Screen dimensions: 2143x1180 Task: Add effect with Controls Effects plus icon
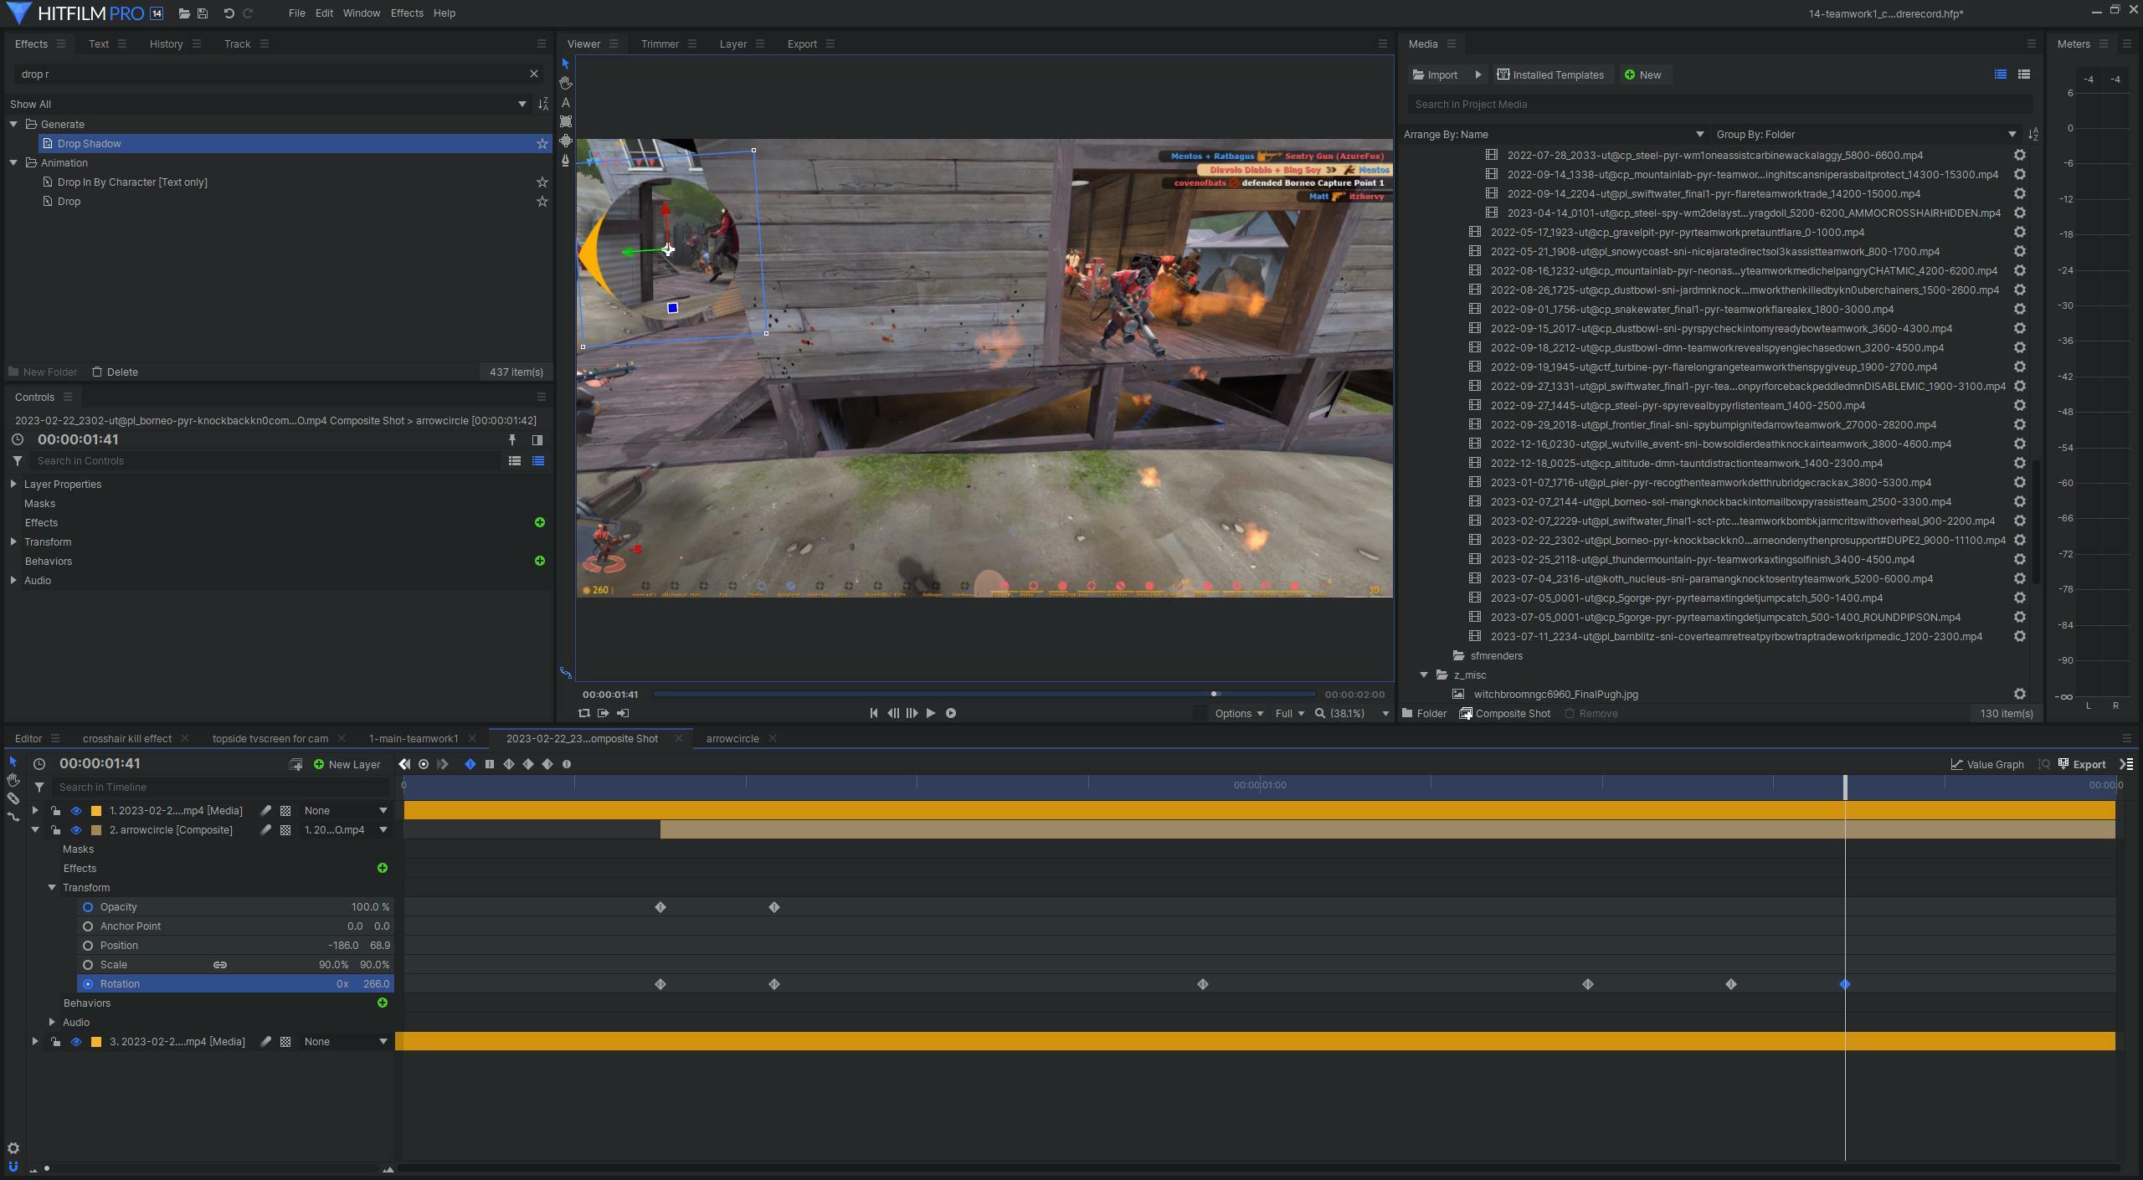[540, 522]
